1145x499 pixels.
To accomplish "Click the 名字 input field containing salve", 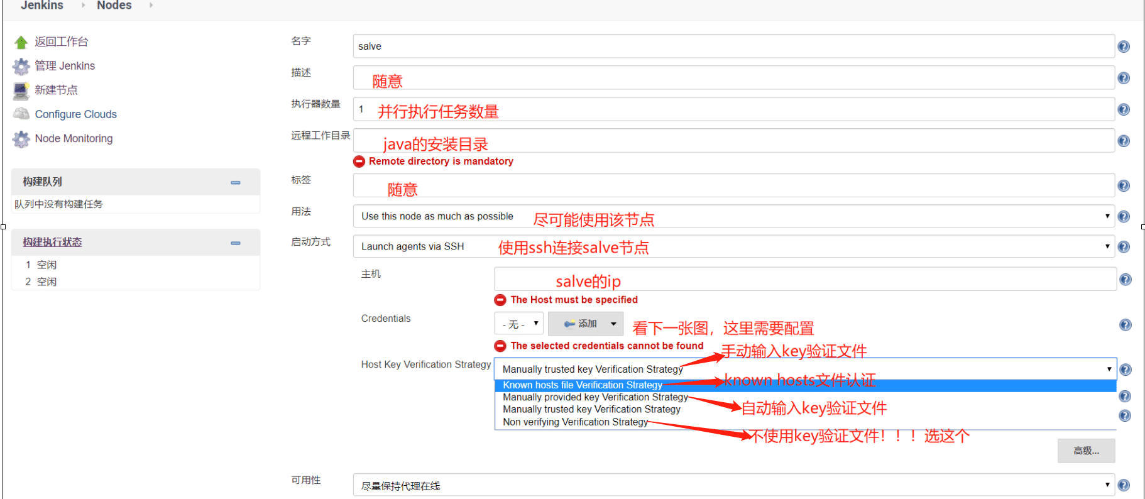I will 733,46.
